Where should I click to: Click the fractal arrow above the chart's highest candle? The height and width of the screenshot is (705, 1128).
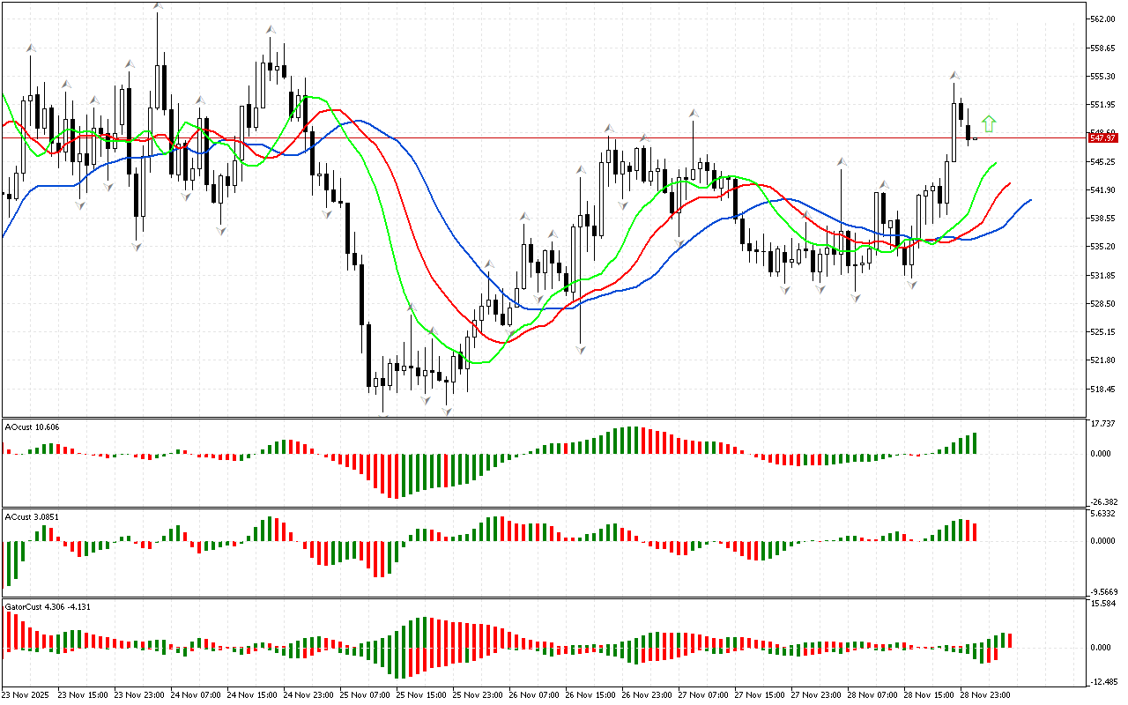tap(158, 6)
